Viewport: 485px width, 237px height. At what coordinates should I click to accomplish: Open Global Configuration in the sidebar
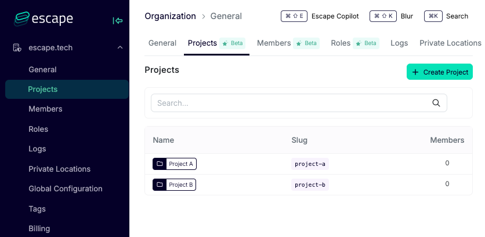tap(65, 188)
